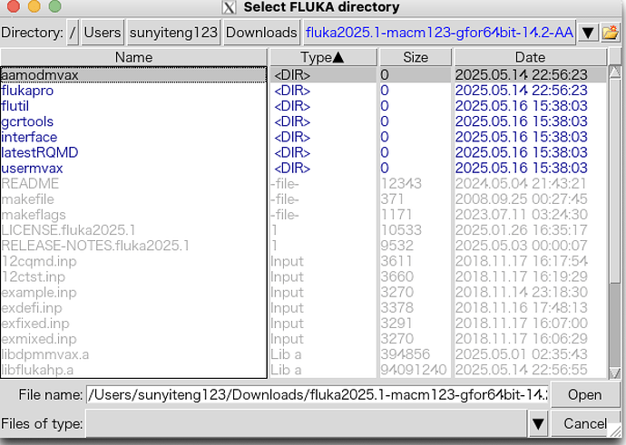Go to the Downloads path segment

261,33
